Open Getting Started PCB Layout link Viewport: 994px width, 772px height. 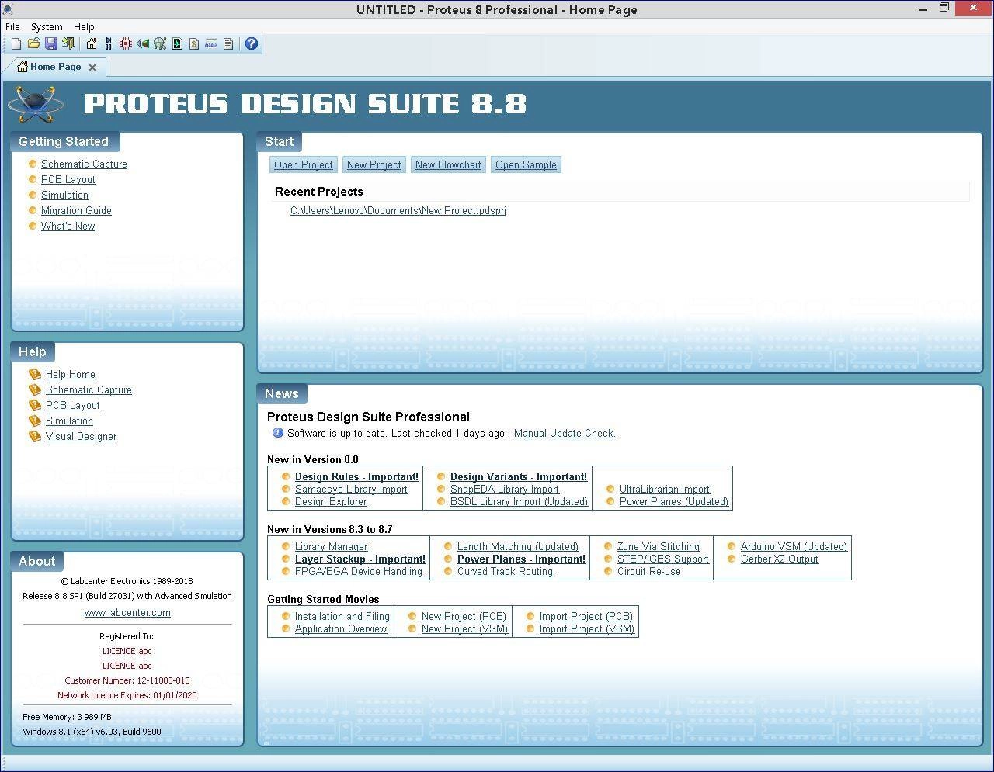pos(68,179)
